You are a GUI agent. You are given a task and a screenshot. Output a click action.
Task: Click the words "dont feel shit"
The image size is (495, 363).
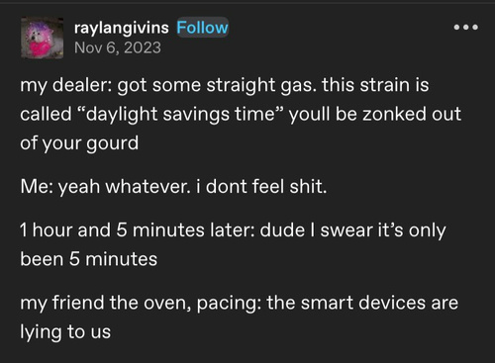click(x=266, y=187)
